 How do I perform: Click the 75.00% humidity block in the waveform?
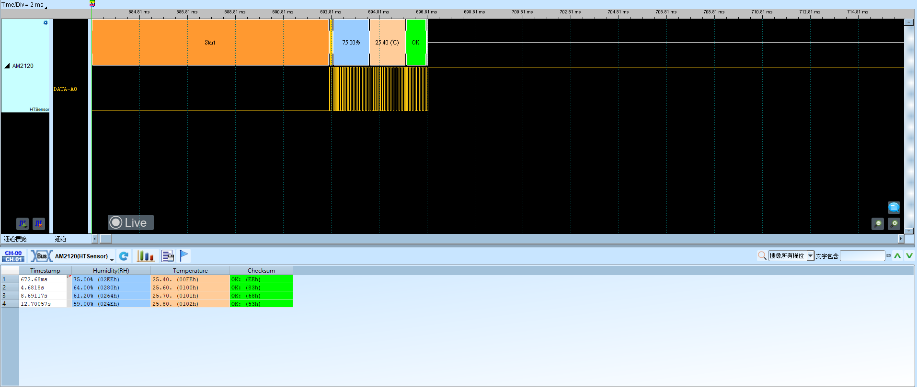coord(351,42)
